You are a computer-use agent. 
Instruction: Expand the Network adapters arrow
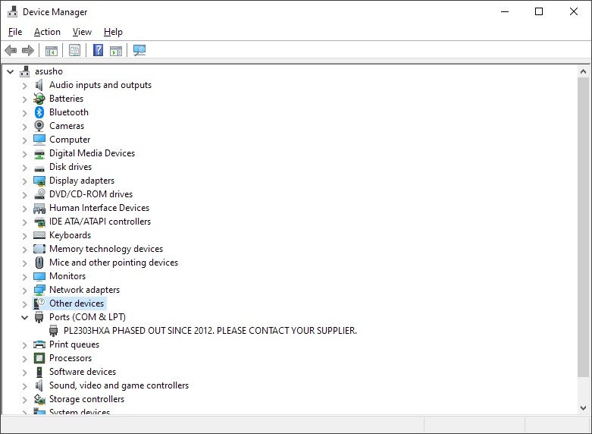25,290
